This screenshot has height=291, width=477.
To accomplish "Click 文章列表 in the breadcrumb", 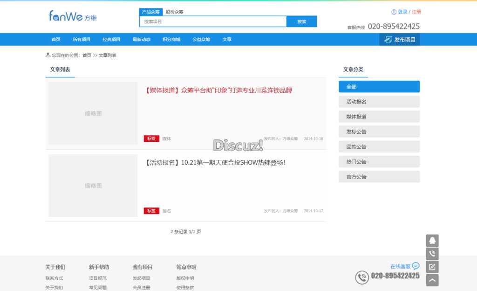I will [x=108, y=55].
